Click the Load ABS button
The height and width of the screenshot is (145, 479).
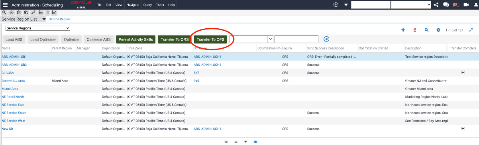click(14, 39)
